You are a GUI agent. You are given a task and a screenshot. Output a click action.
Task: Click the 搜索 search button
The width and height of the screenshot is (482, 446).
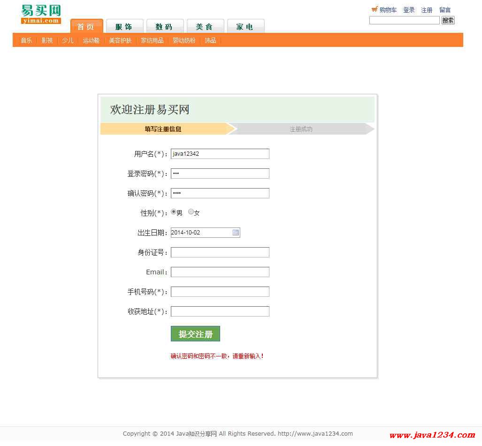448,20
